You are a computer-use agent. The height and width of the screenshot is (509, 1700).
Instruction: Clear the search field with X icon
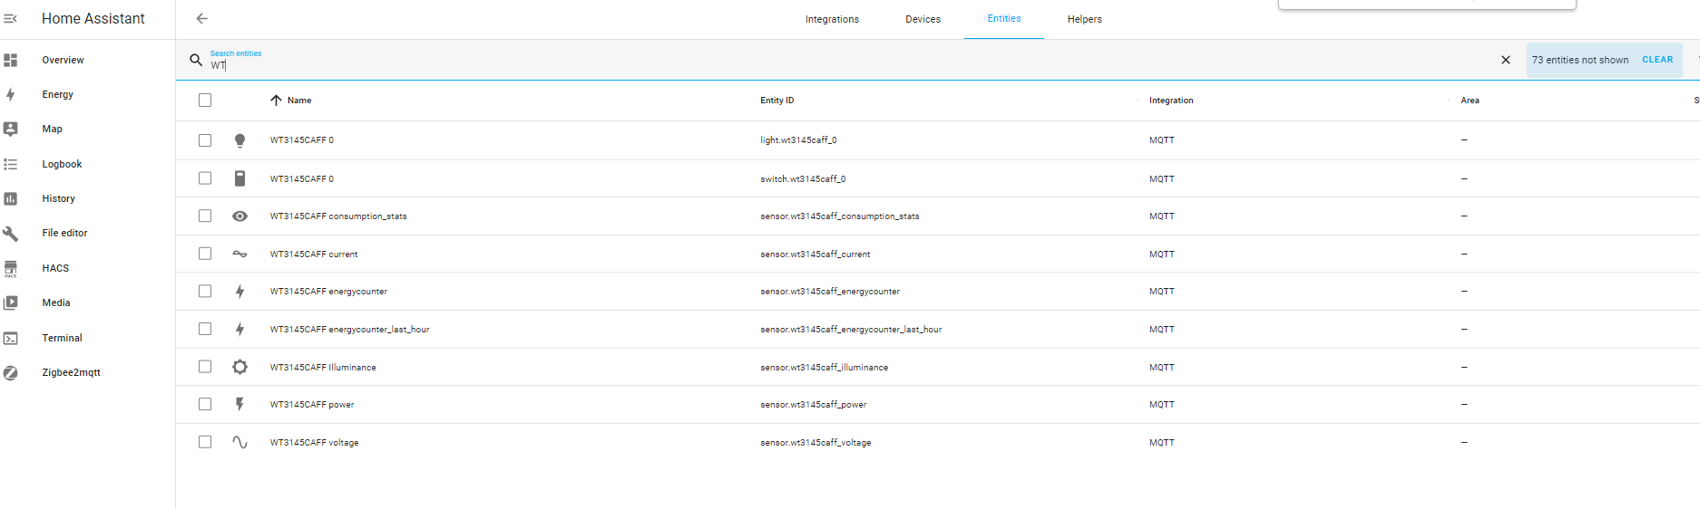1506,60
